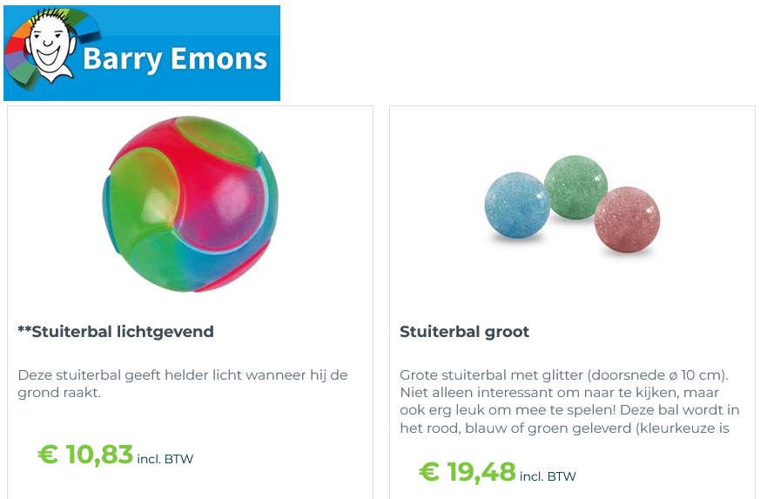Open the luminous multicolor bouncing ball image

coord(190,204)
